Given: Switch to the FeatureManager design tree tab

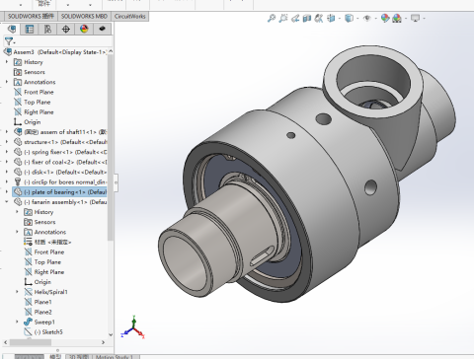Looking at the screenshot, I should 12,29.
